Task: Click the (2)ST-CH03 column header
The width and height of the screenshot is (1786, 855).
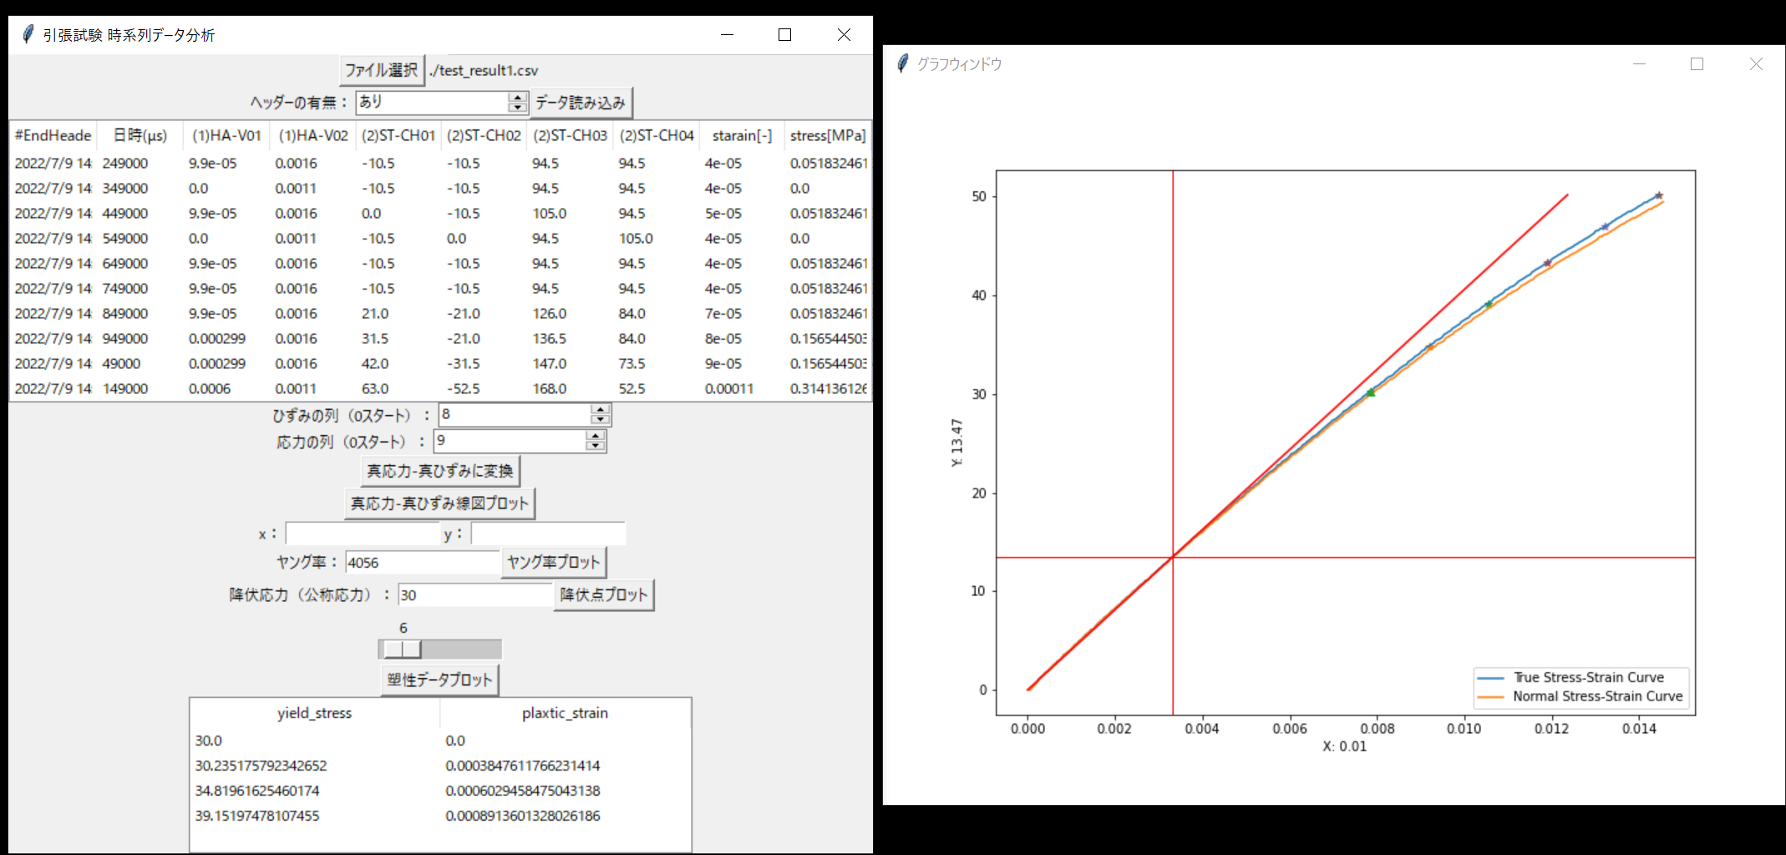Action: click(571, 135)
